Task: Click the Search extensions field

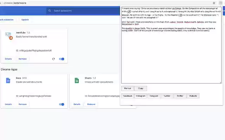Action: click(83, 11)
